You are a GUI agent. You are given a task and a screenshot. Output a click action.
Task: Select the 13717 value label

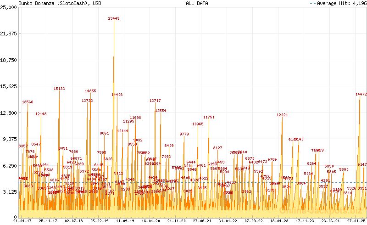click(x=155, y=101)
